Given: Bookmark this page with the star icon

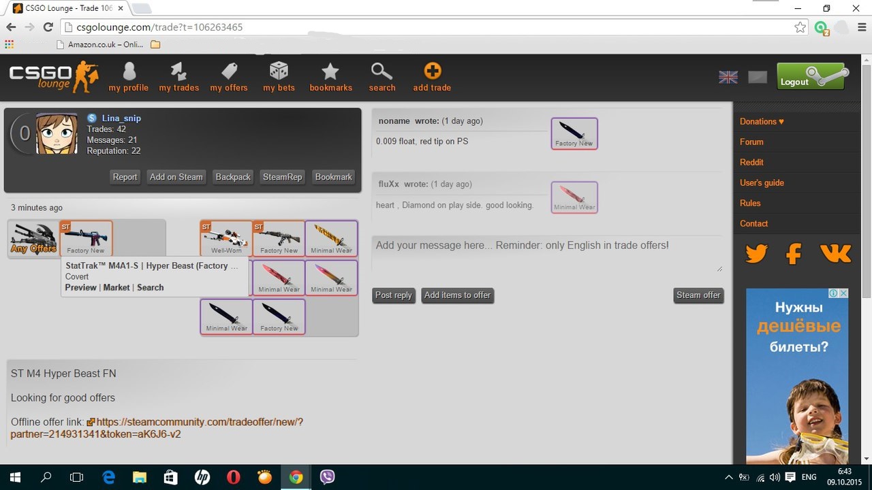Looking at the screenshot, I should coord(800,27).
